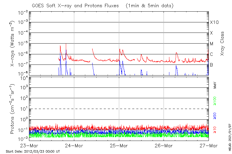The width and height of the screenshot is (232, 154).
Task: Click the B flare class label
Action: pyautogui.click(x=211, y=65)
